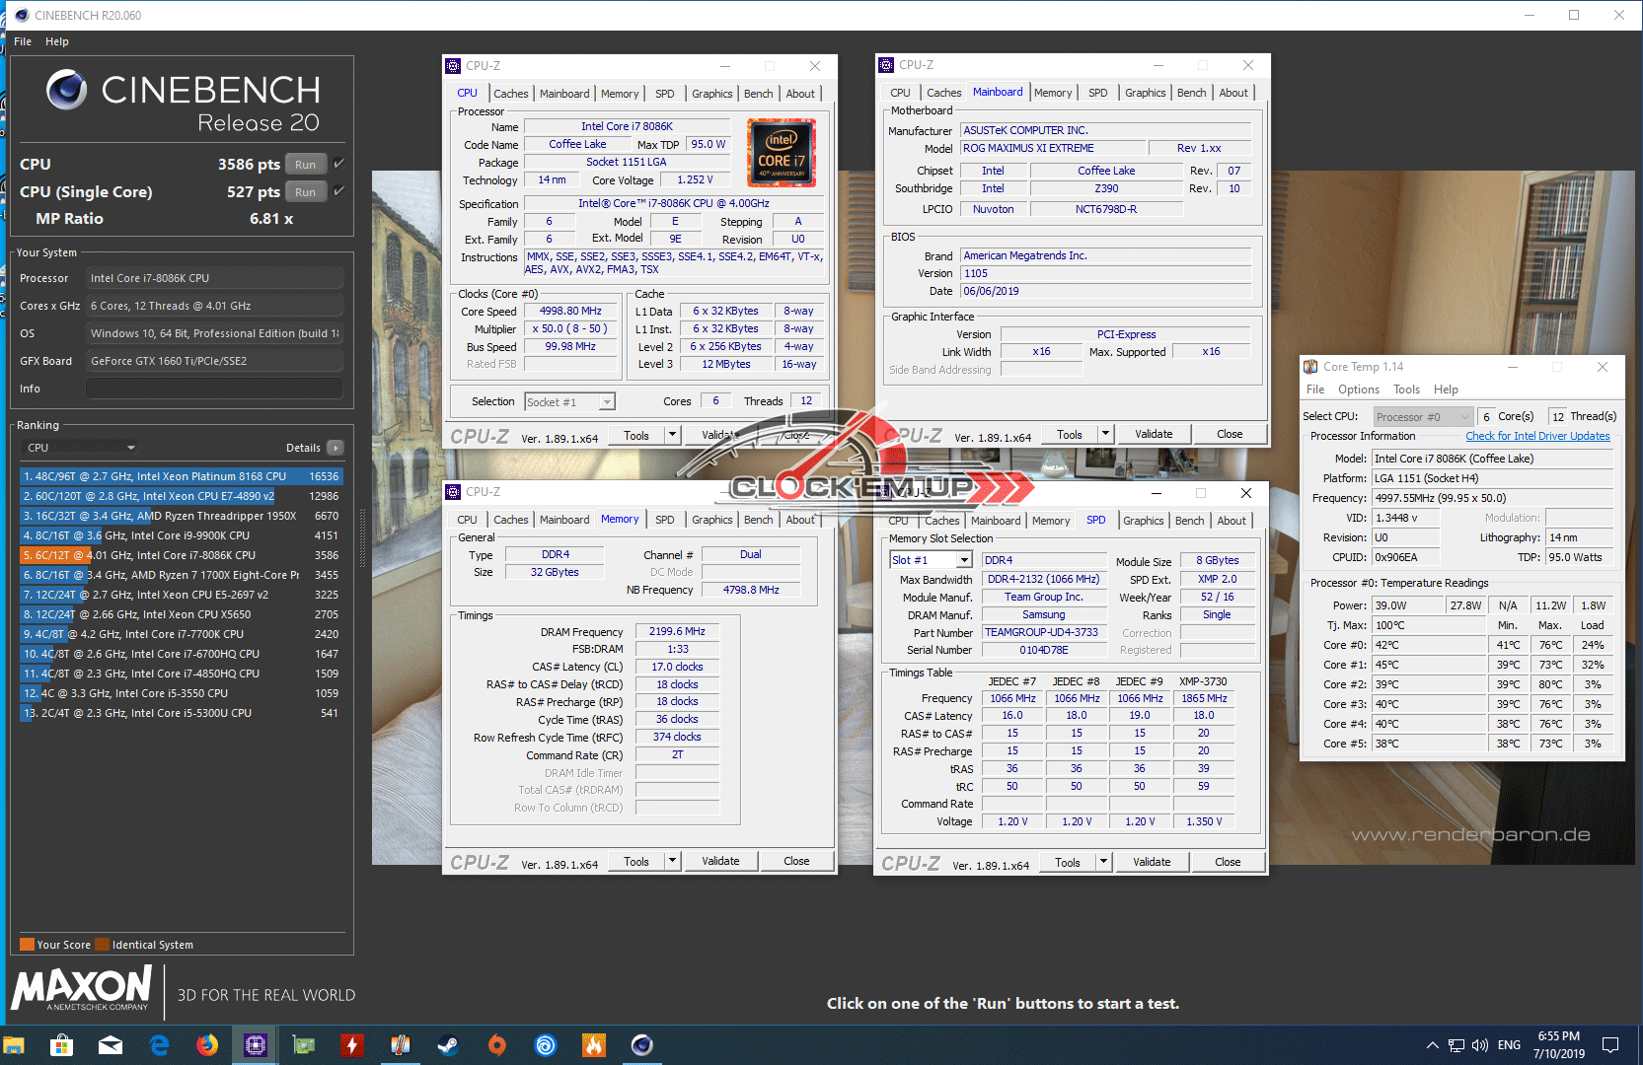Image resolution: width=1643 pixels, height=1065 pixels.
Task: Expand the ranking Details arrow toggle
Action: (x=336, y=448)
